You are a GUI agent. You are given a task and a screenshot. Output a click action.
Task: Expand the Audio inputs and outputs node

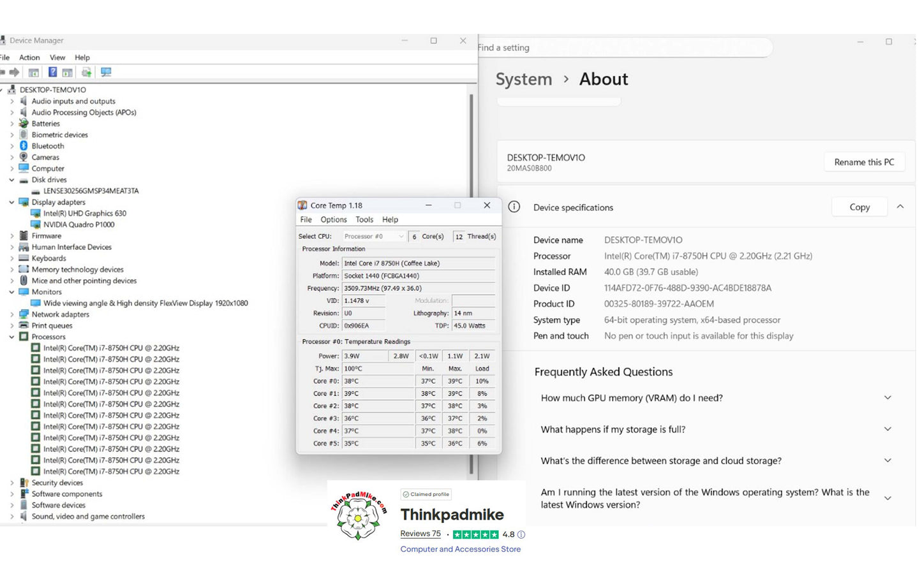coord(12,101)
